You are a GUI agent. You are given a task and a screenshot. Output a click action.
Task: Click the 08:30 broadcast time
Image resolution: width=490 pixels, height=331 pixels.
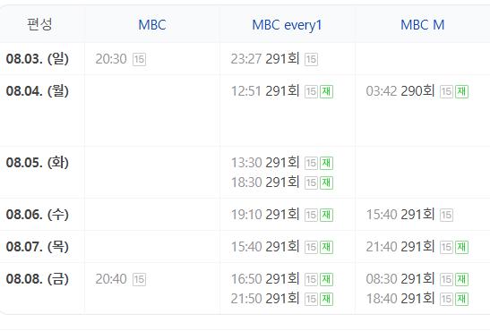pos(382,279)
